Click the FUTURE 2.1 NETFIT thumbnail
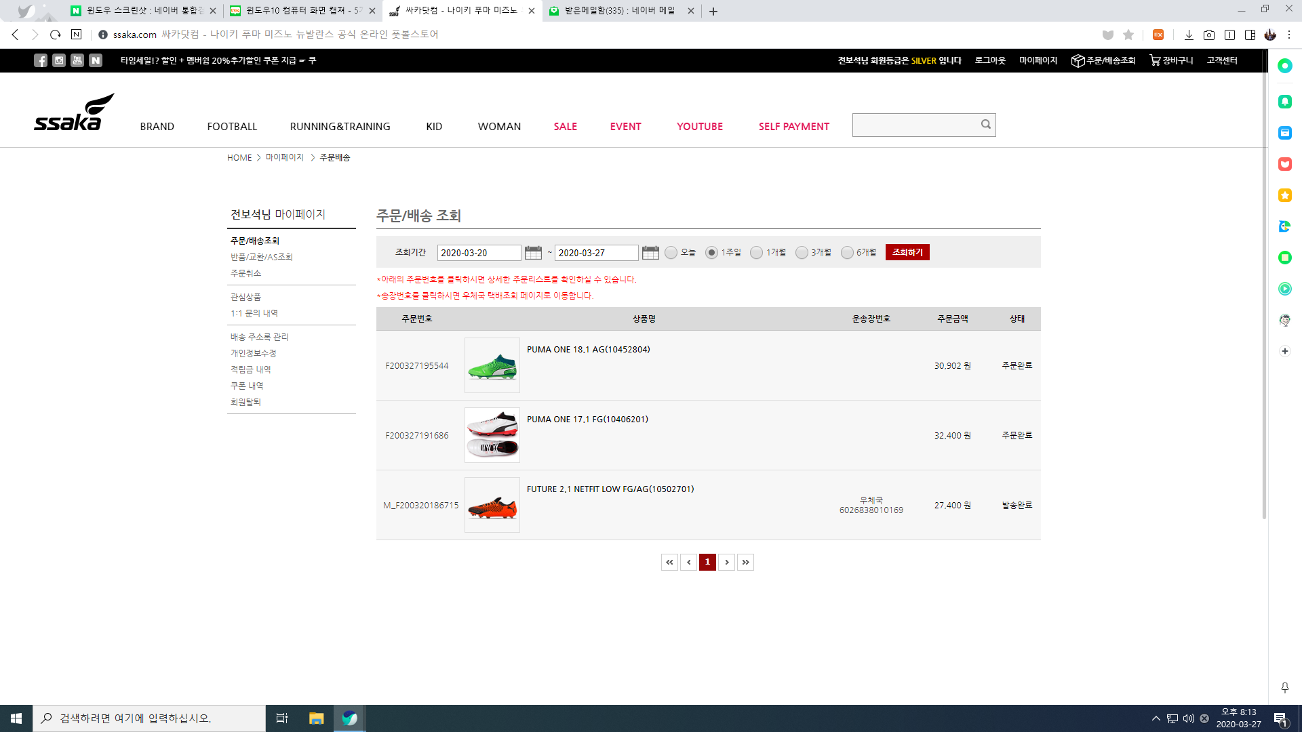Screen dimensions: 1302x732 click(x=492, y=505)
